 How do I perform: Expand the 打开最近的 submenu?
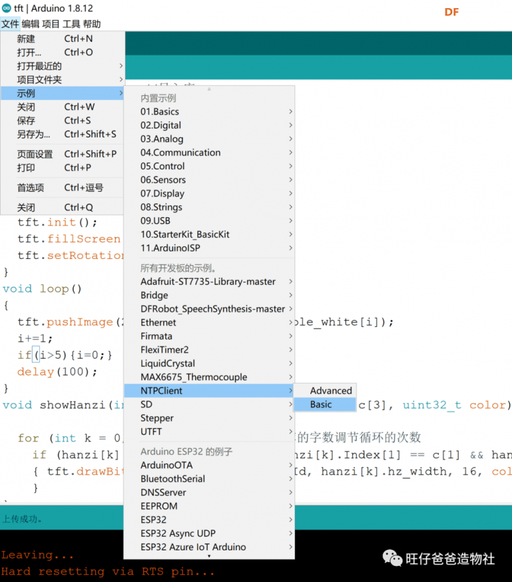click(x=62, y=66)
